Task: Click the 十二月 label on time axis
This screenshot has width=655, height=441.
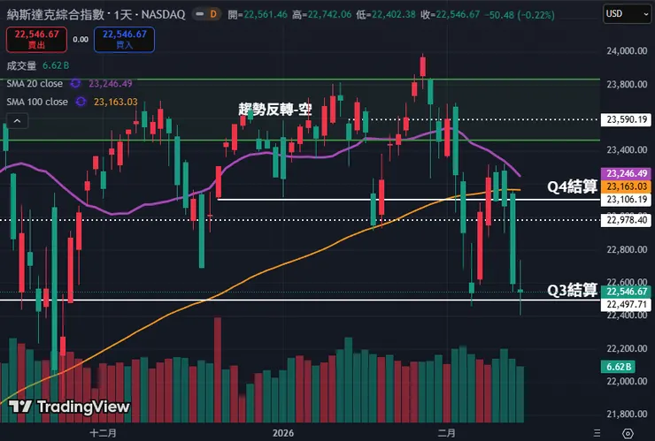Action: click(104, 433)
